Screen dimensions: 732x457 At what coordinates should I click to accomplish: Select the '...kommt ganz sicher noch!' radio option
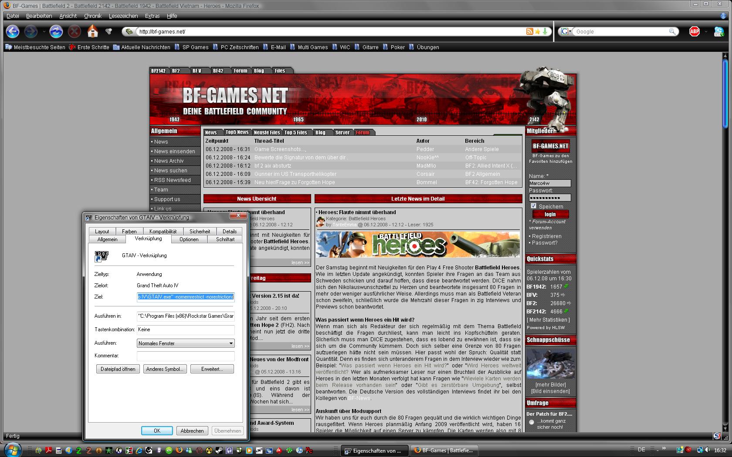(x=531, y=422)
